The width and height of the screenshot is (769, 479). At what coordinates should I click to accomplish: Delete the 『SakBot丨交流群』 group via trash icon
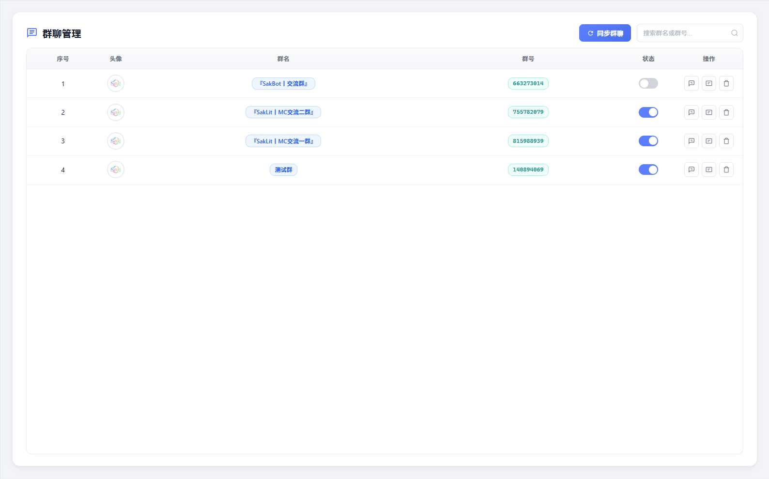pyautogui.click(x=726, y=83)
